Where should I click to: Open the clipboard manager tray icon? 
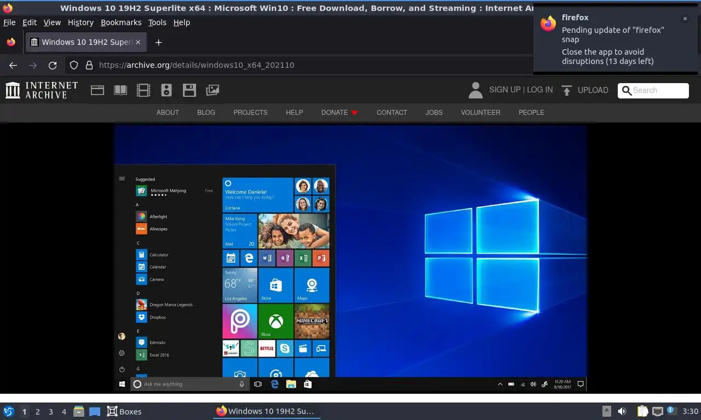(643, 411)
